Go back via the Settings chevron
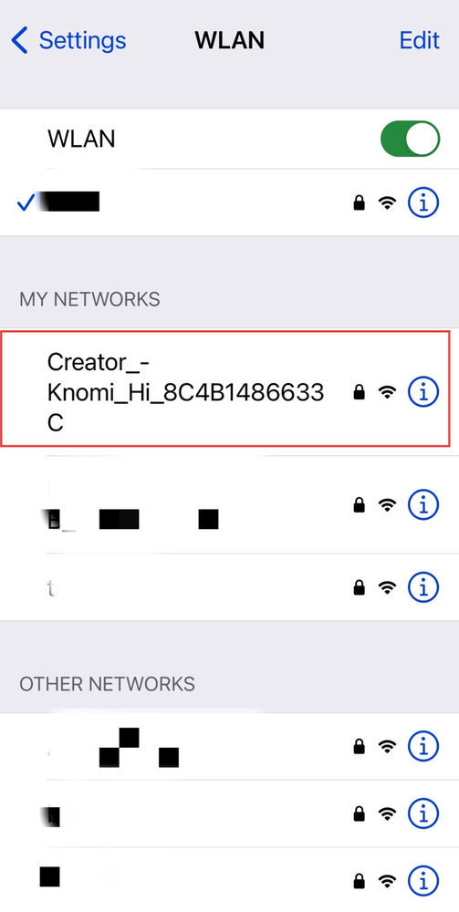This screenshot has width=459, height=912. click(x=19, y=41)
